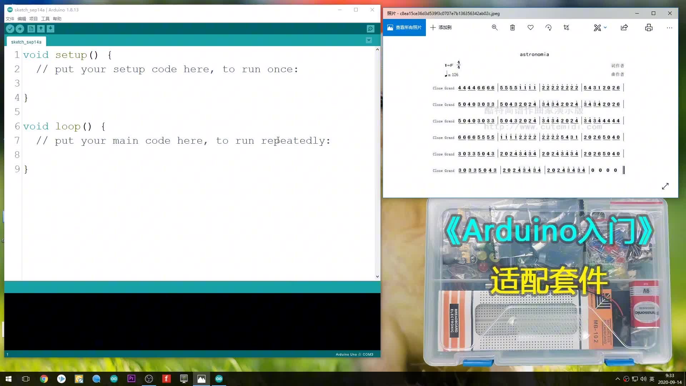Screen dimensions: 686x386
Task: Click 查看所有照片 in Photos window
Action: coord(404,28)
